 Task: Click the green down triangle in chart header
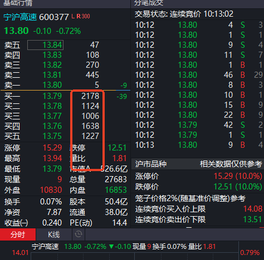pos(111,247)
